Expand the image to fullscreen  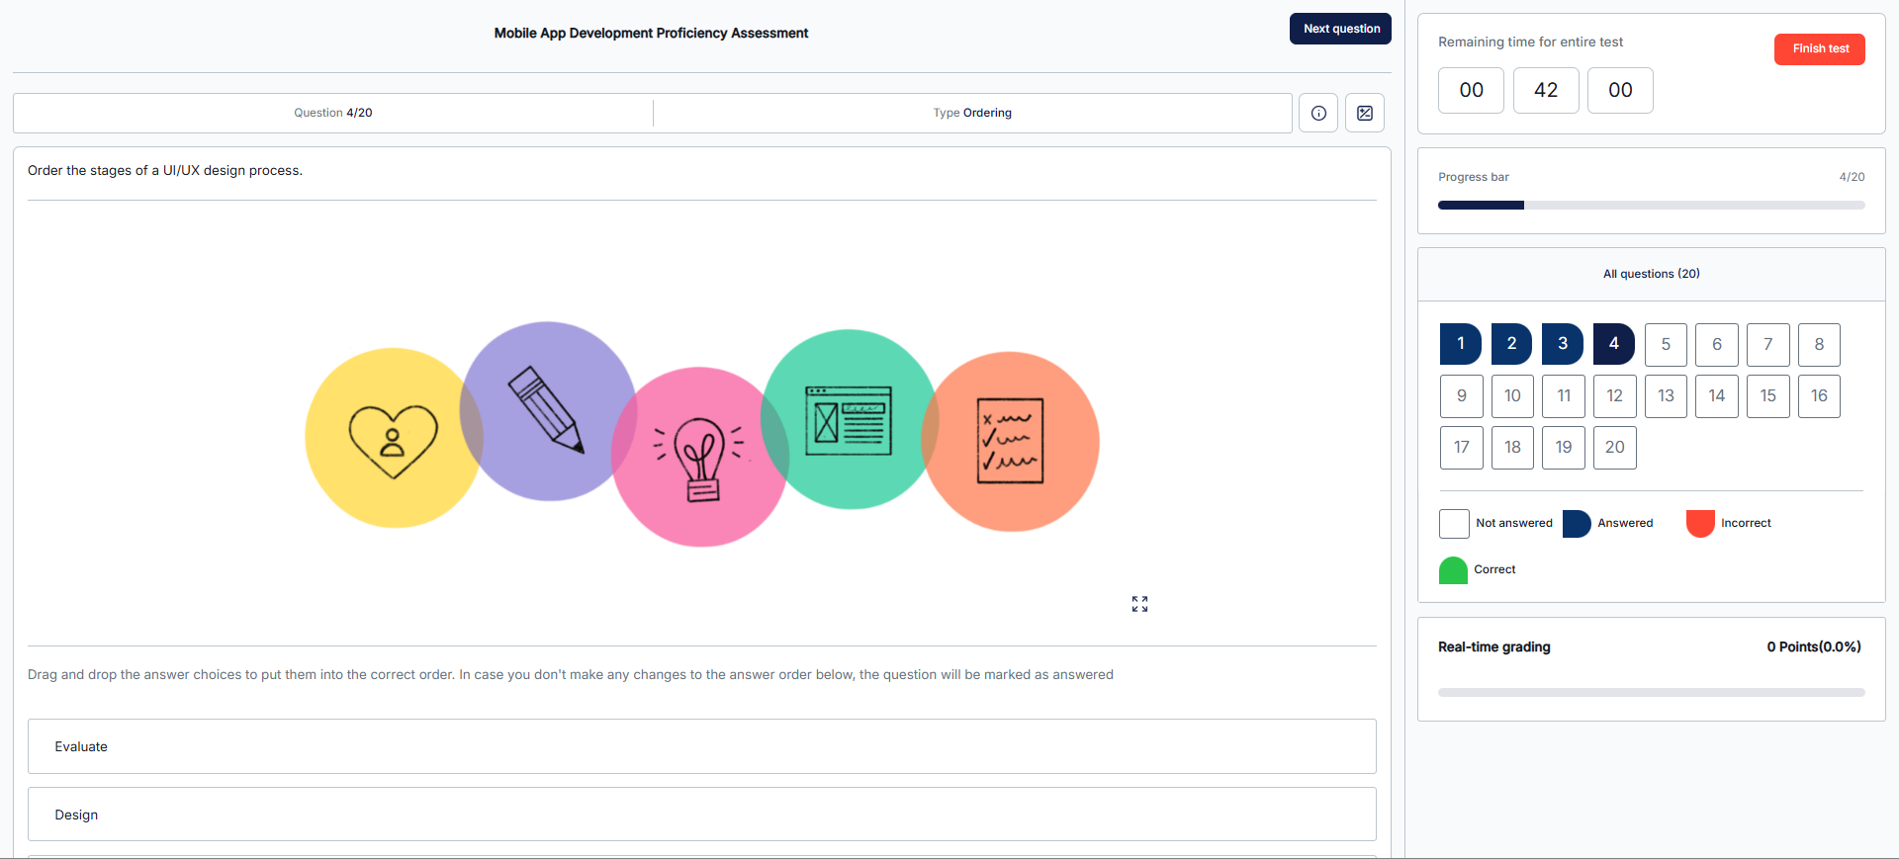pyautogui.click(x=1139, y=604)
